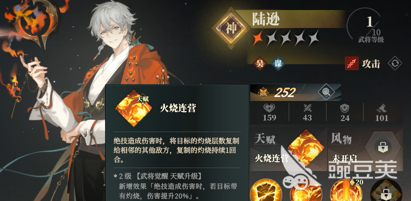The width and height of the screenshot is (411, 201).
Task: Click the defense shield stat 24
Action: [345, 112]
